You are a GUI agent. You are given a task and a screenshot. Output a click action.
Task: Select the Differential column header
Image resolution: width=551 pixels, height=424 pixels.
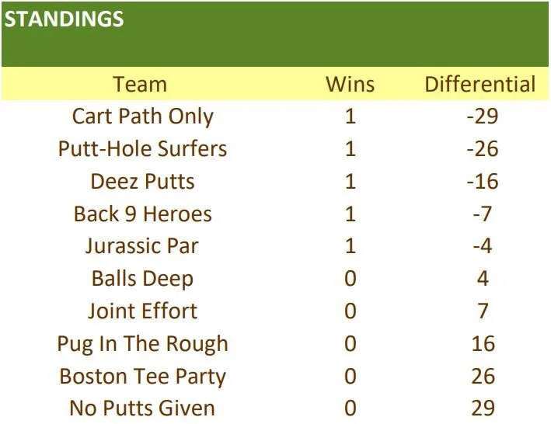coord(480,84)
